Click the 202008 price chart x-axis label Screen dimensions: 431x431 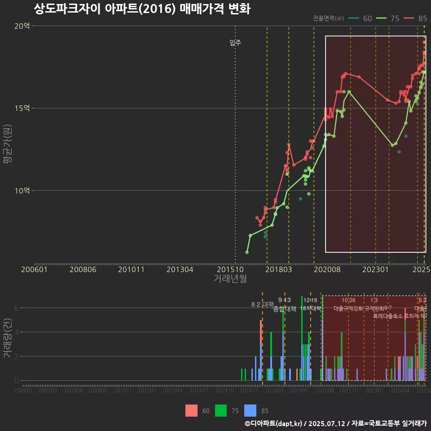327,269
